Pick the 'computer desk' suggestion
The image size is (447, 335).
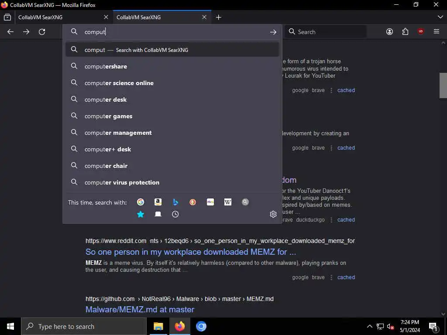pos(172,99)
